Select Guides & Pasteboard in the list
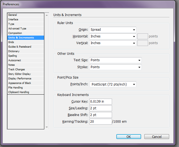 26,47
